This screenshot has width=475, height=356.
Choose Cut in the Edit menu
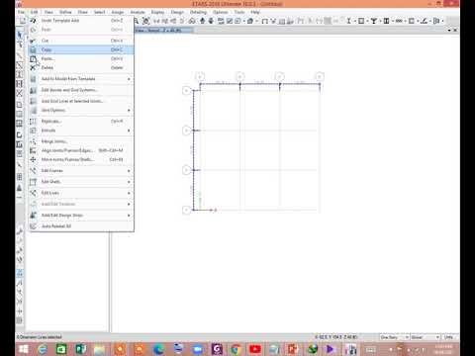pos(81,41)
